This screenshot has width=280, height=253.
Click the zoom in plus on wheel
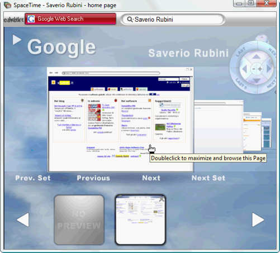coord(260,69)
